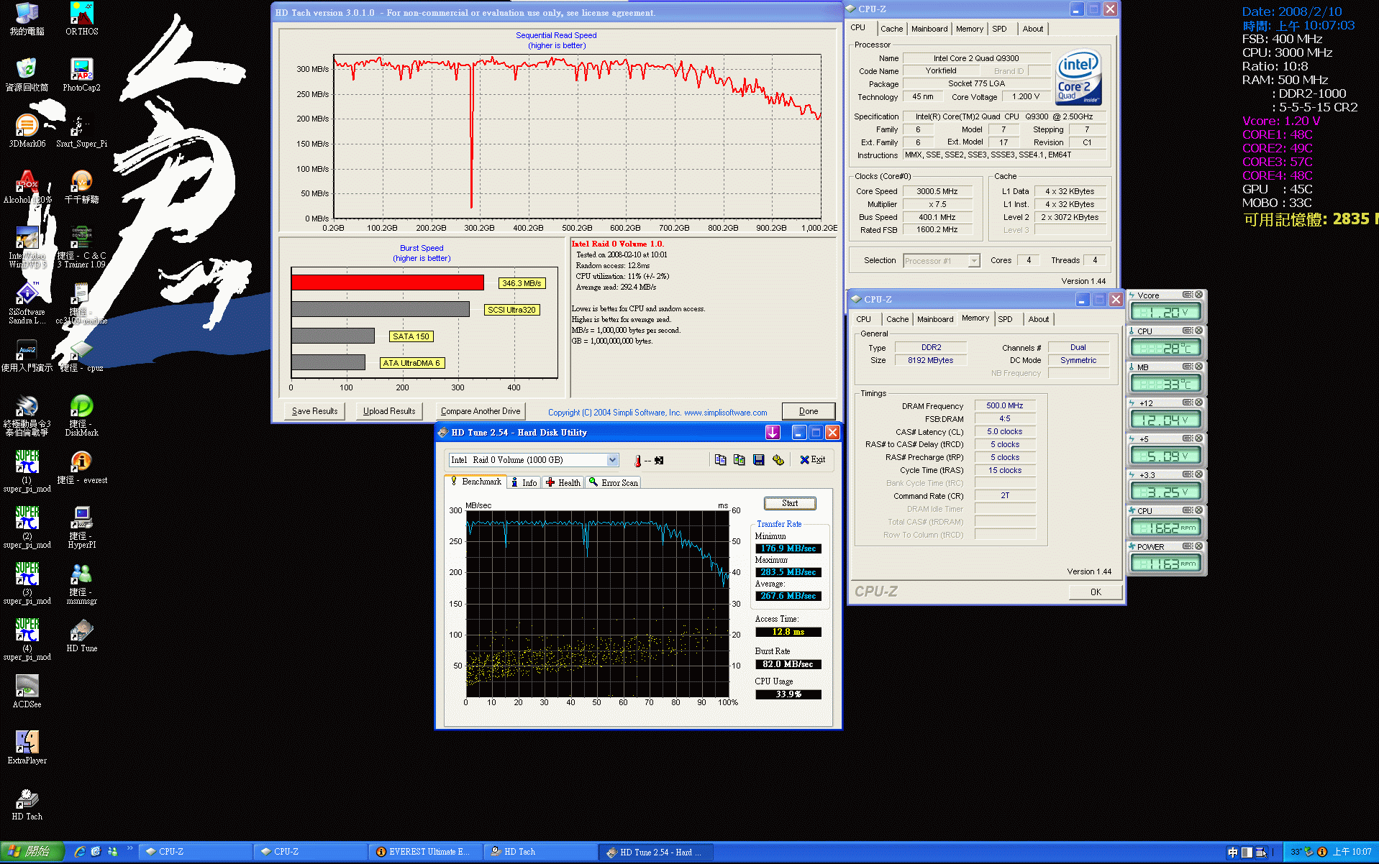Viewport: 1379px width, 864px height.
Task: Click Save Results in HD Tach
Action: (314, 411)
